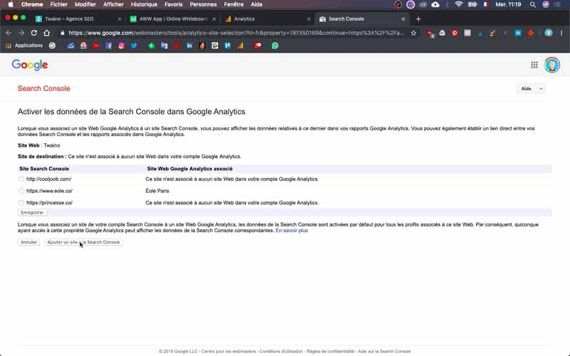Click the Chrome profile avatar in toolbar
This screenshot has width=570, height=356.
548,33
